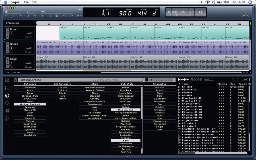This screenshot has width=256, height=160.
Task: Click the add-track list icon in toolbar
Action: [x=42, y=16]
